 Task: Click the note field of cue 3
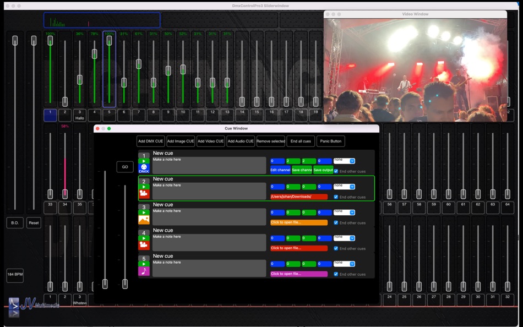coord(209,217)
